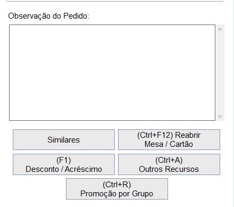Tap the up chevron beside the notes box
This screenshot has width=234, height=207.
[220, 29]
